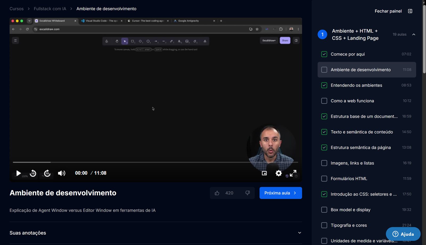The image size is (426, 245).
Task: Switch to Visual Studio Code browser tab
Action: (x=101, y=21)
